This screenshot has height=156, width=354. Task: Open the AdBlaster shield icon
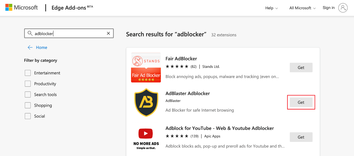point(146,102)
